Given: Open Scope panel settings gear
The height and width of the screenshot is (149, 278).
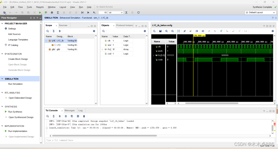Looking at the screenshot, I should 94,31.
